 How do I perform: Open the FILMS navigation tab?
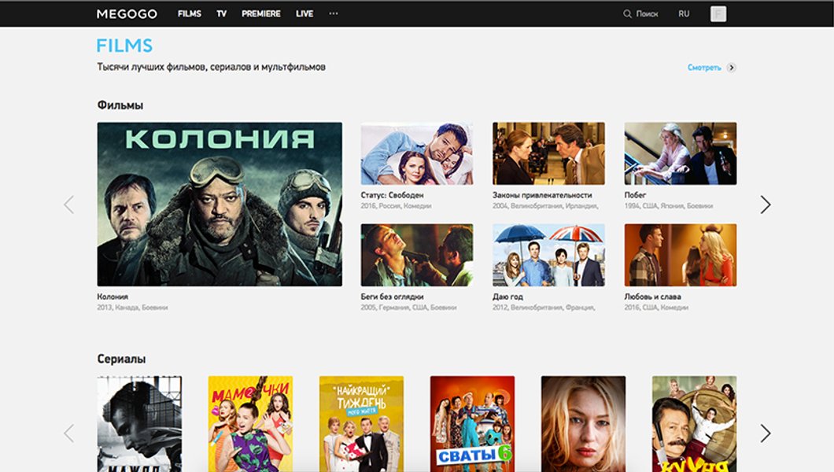(189, 14)
